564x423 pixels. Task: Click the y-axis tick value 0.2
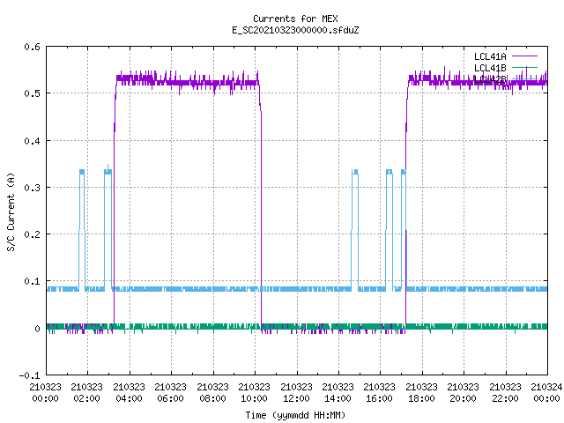pyautogui.click(x=32, y=234)
